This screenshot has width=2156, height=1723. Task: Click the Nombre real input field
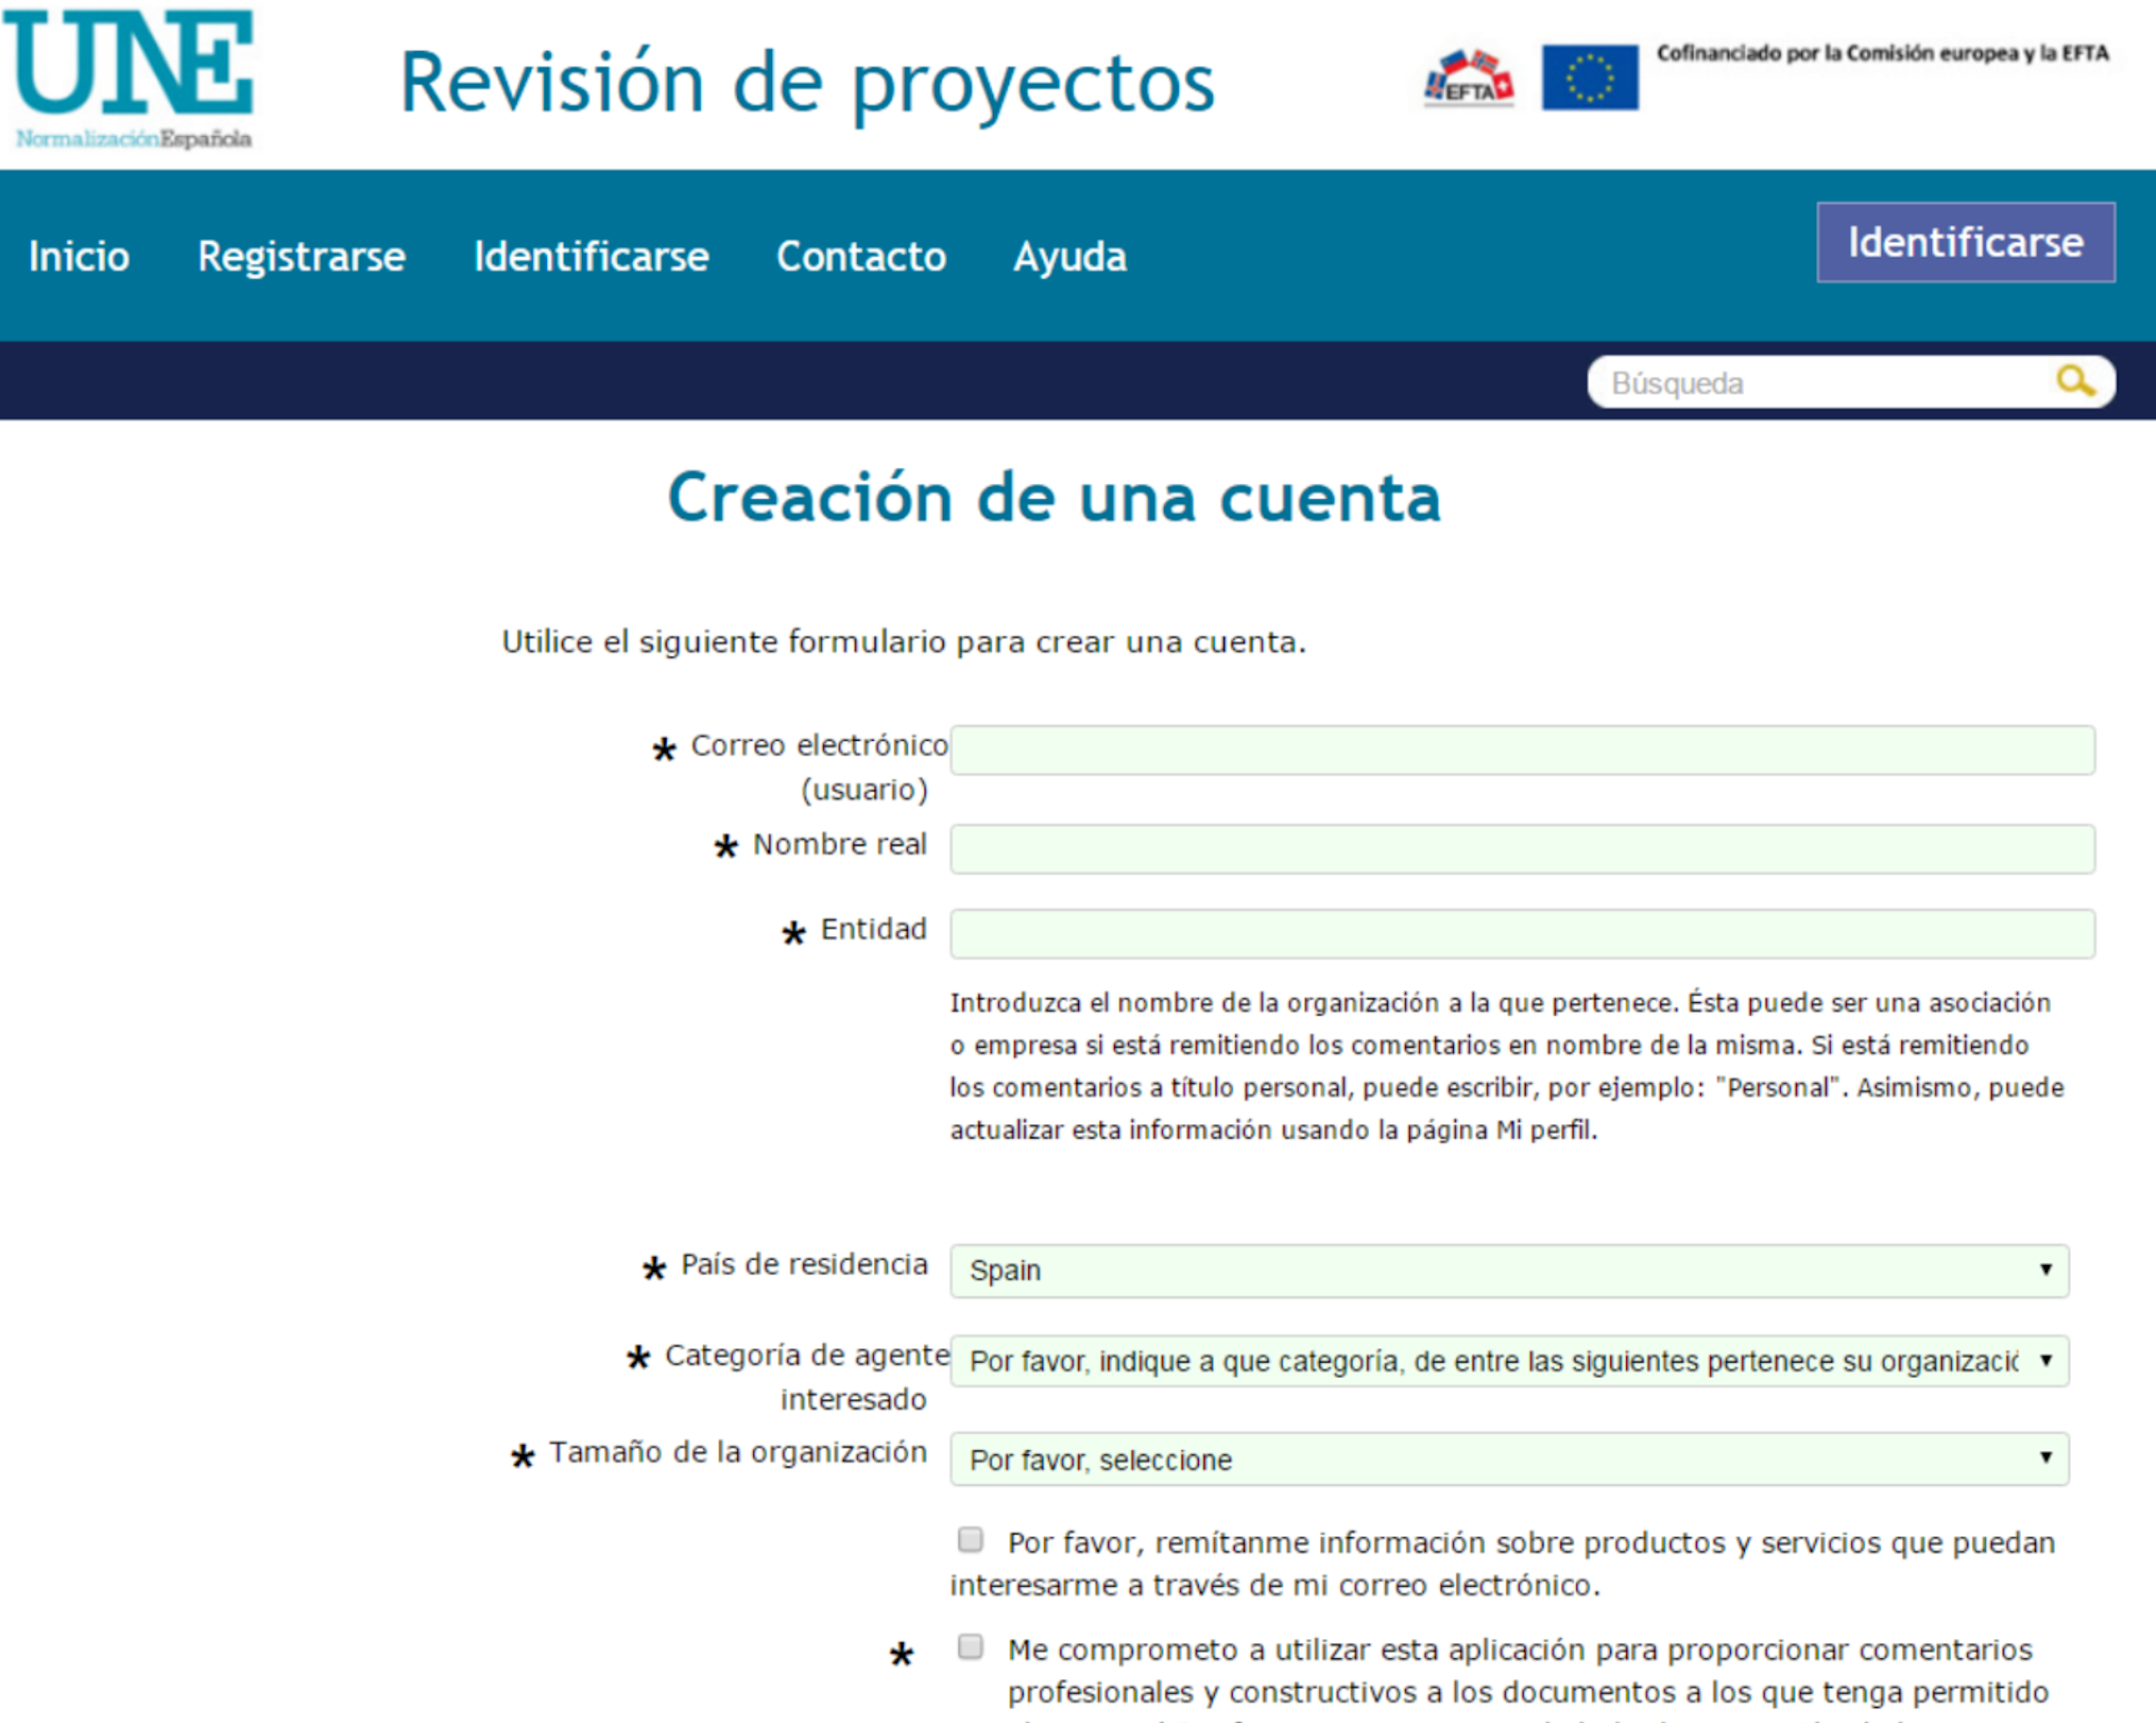pos(1522,849)
